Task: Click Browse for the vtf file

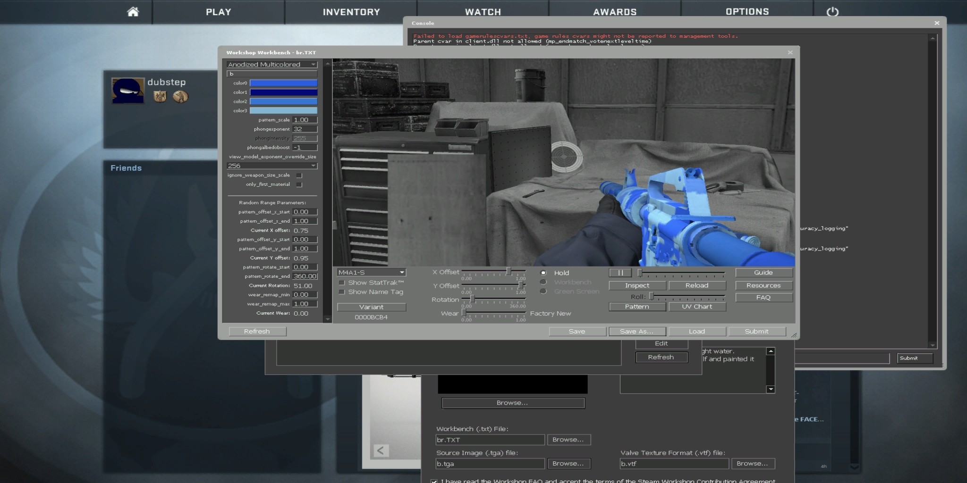Action: click(x=753, y=464)
